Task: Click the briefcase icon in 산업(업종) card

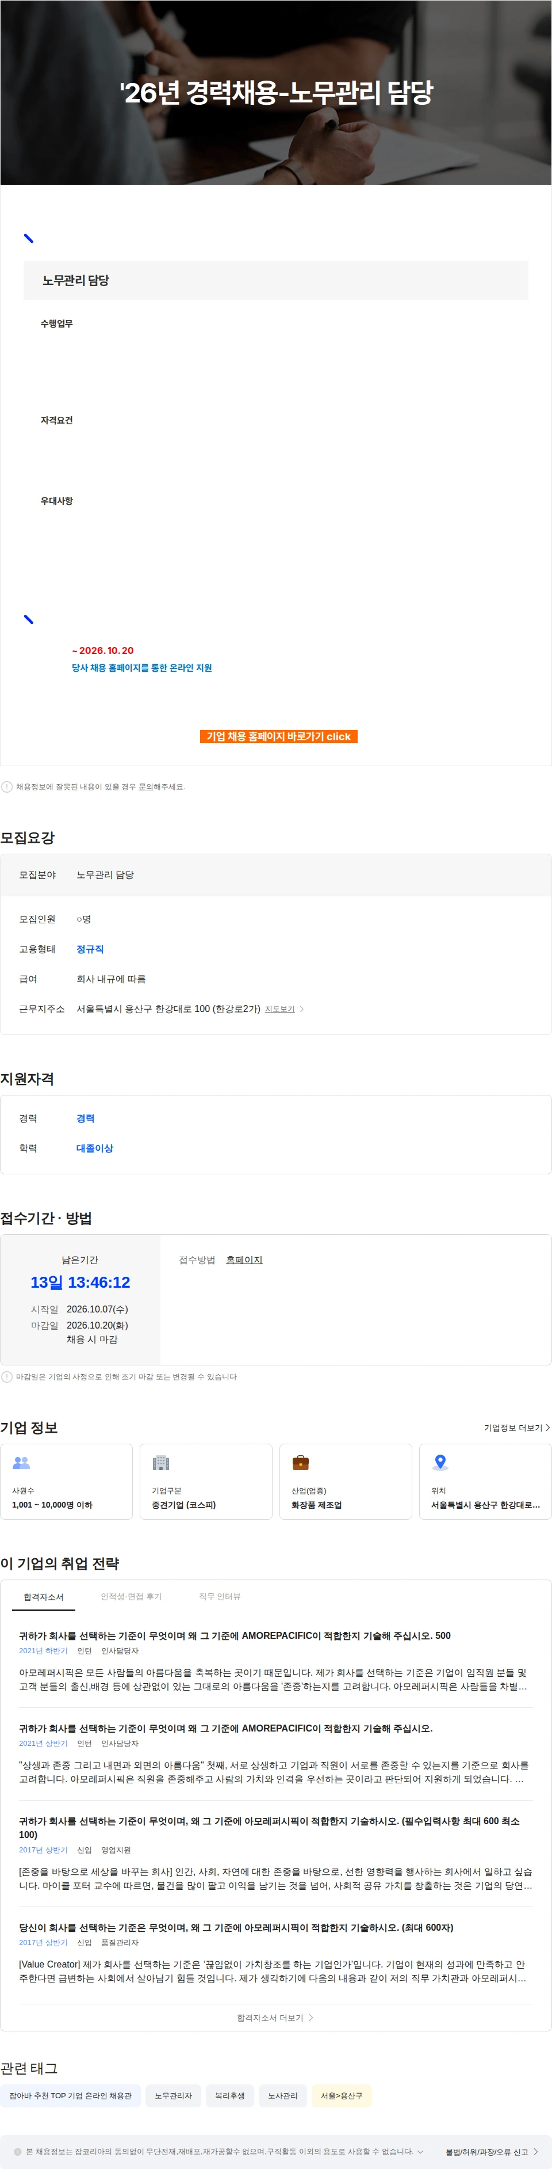Action: point(300,1463)
